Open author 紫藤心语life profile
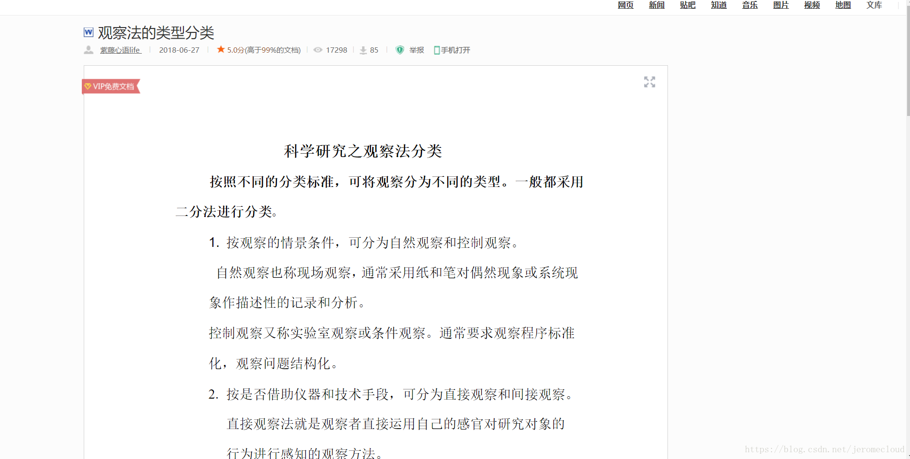Screen dimensions: 910x459 [121, 50]
